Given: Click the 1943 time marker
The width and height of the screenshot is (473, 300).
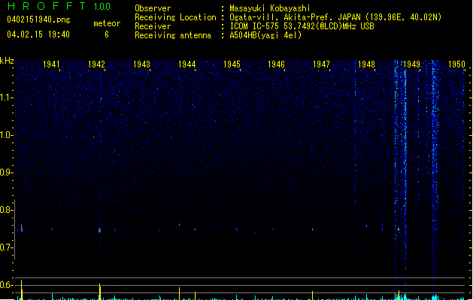Looking at the screenshot, I should (x=141, y=64).
